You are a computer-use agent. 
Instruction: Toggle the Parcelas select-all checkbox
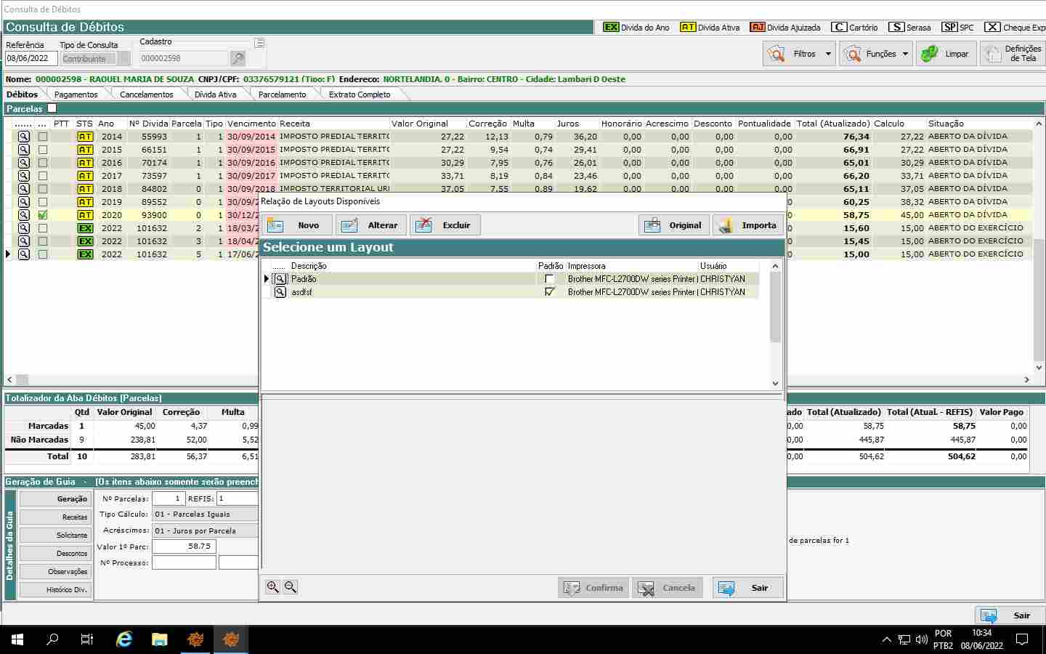(x=52, y=108)
